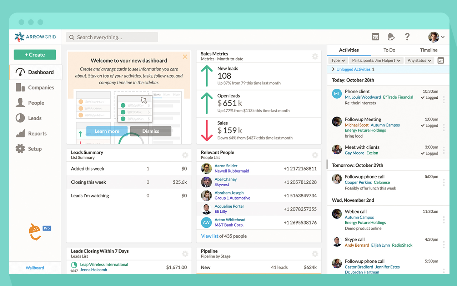Toggle Logged status for the Followup Meeting
The image size is (457, 286).
pos(429,125)
